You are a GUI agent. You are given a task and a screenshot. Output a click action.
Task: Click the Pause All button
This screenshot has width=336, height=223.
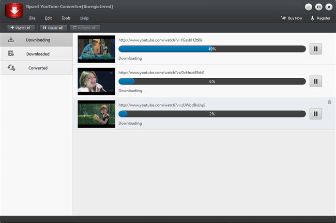pyautogui.click(x=53, y=28)
